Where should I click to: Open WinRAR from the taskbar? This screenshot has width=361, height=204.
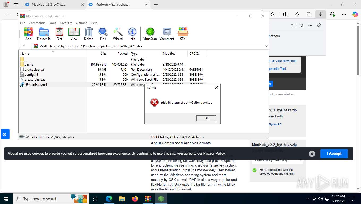pyautogui.click(x=148, y=199)
